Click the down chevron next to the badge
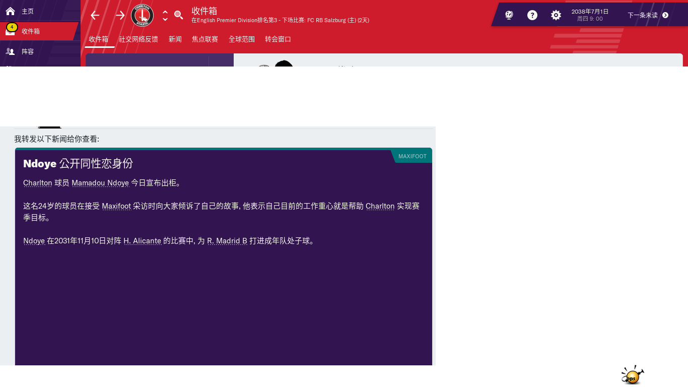Image resolution: width=688 pixels, height=387 pixels. click(x=165, y=19)
